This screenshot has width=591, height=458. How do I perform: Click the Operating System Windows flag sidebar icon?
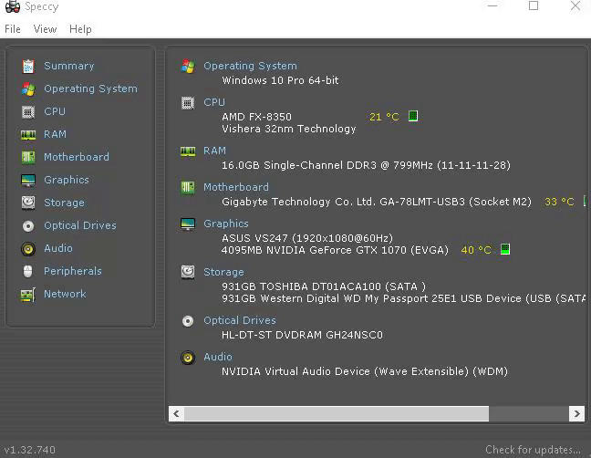tap(28, 89)
